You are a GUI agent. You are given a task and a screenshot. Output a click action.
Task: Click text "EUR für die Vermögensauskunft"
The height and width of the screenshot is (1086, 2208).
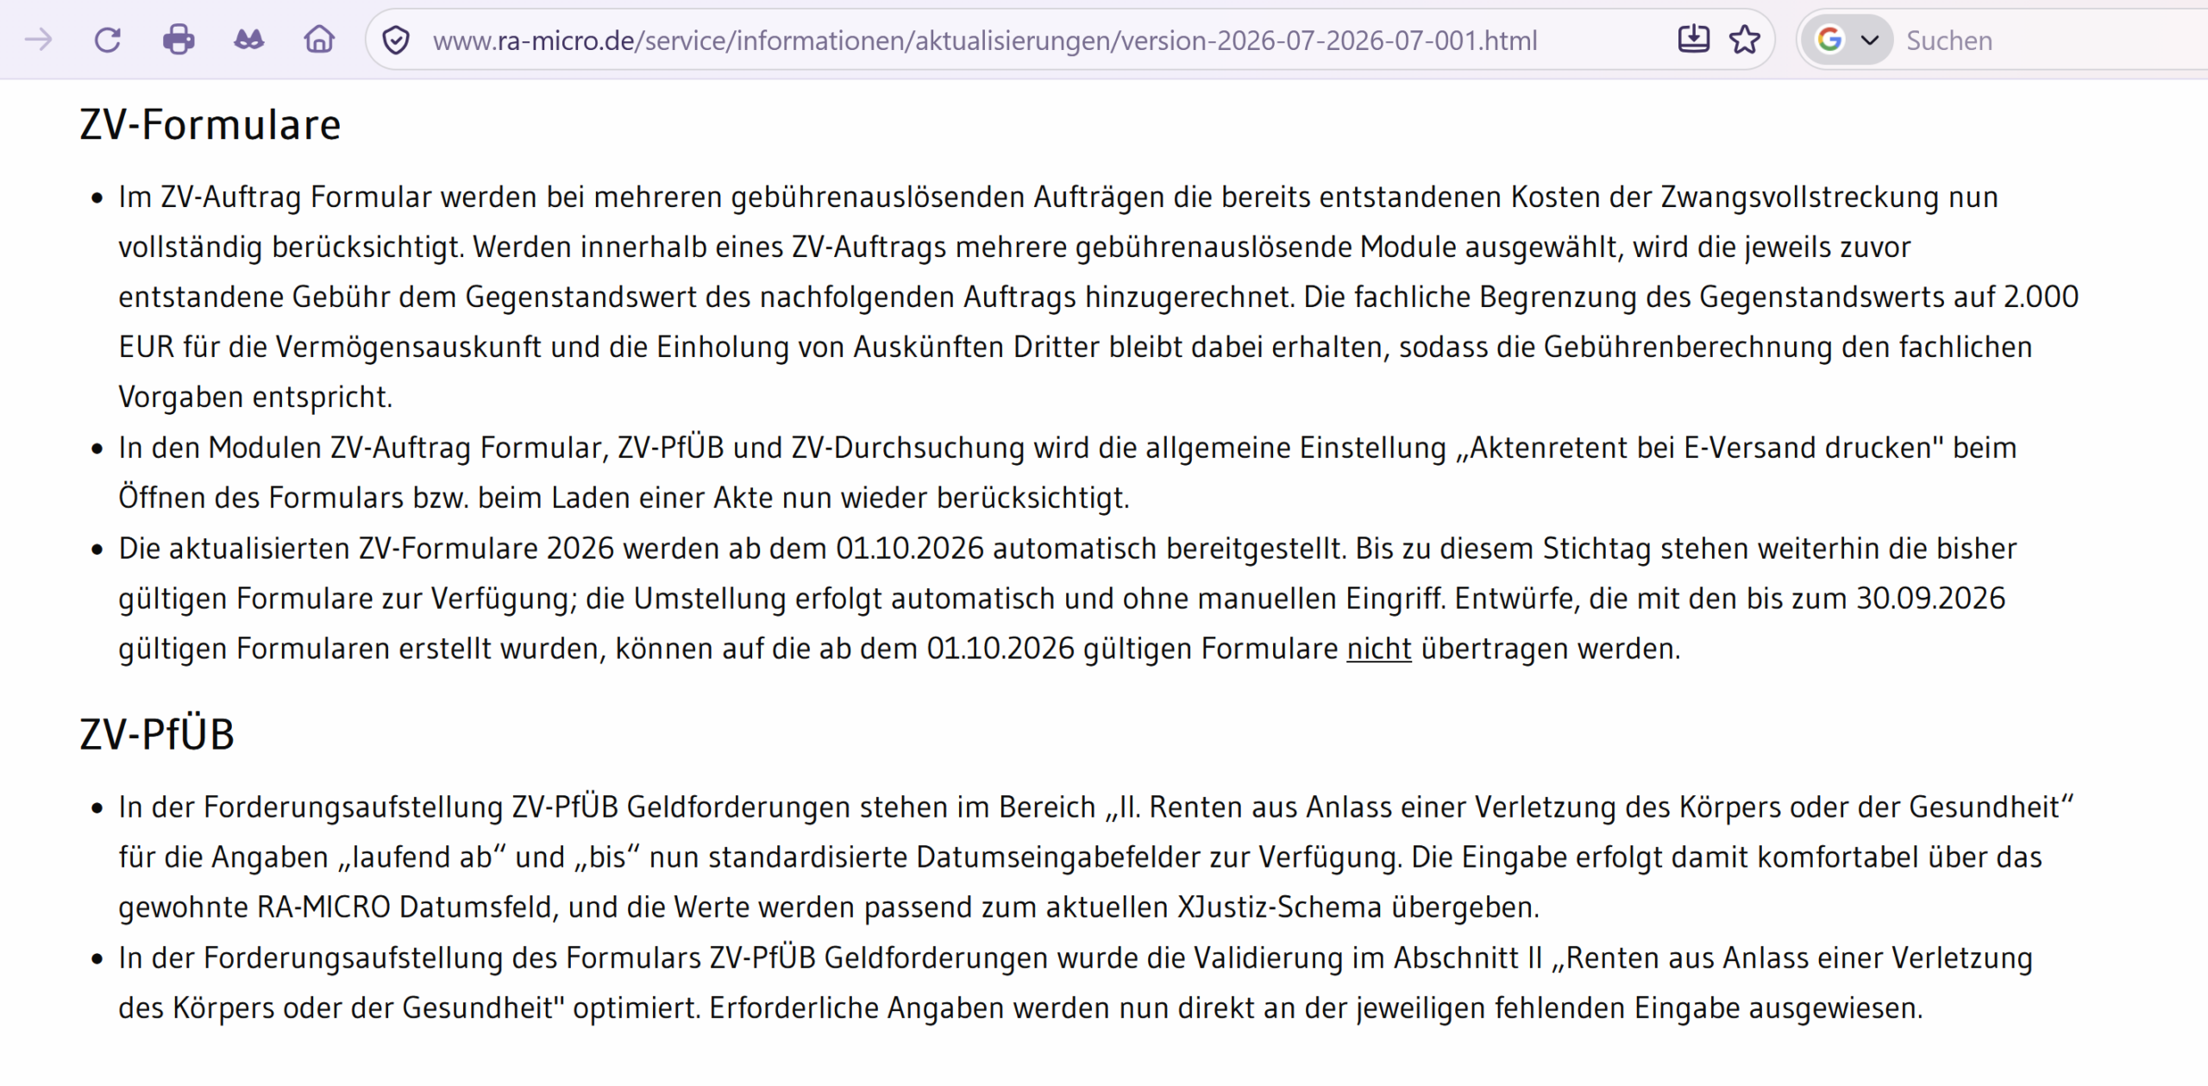pyautogui.click(x=330, y=348)
